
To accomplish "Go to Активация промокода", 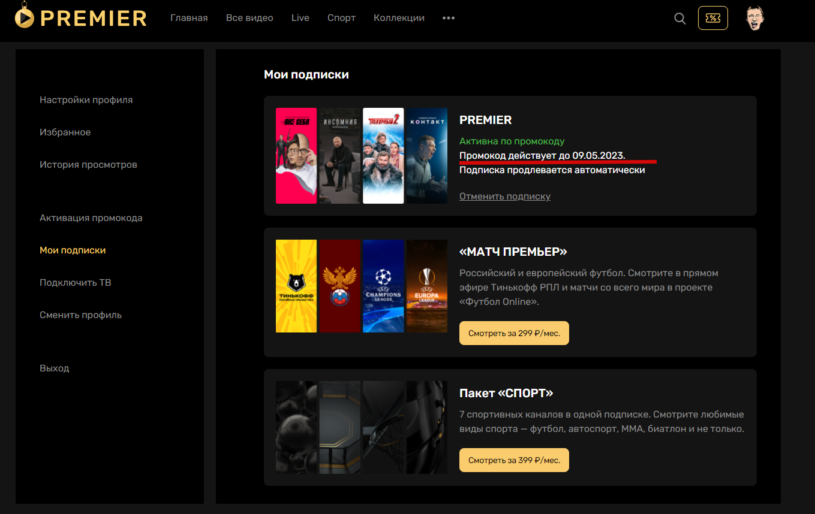I will (x=91, y=218).
